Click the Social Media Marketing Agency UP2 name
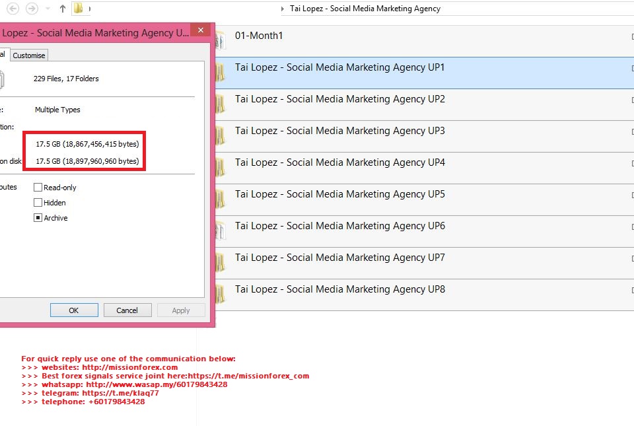The image size is (634, 426). (x=339, y=99)
